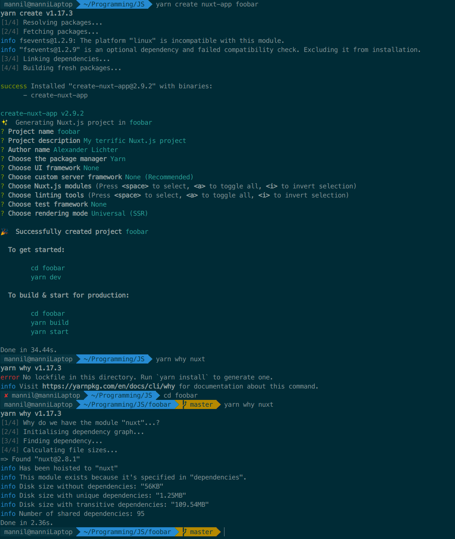Click '[1/4] Why do we have the module "nuxt"'
The height and width of the screenshot is (539, 455).
coord(80,423)
